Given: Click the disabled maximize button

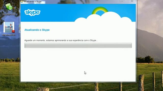Looking at the screenshot, I should [x=126, y=1].
